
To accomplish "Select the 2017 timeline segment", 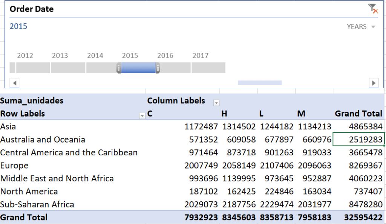I will pyautogui.click(x=208, y=68).
